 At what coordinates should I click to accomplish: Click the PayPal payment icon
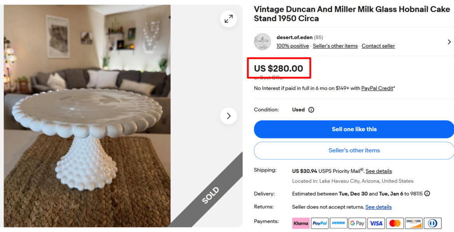pos(320,223)
